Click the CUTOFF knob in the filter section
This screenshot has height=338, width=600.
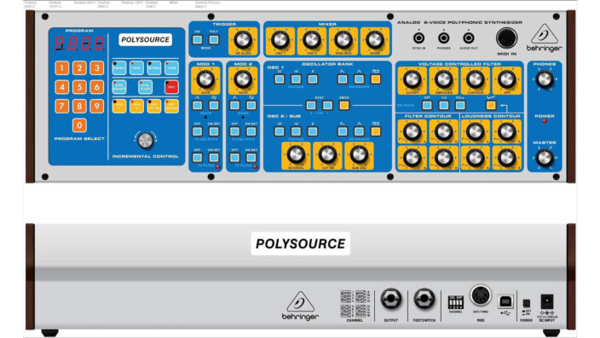pos(412,79)
